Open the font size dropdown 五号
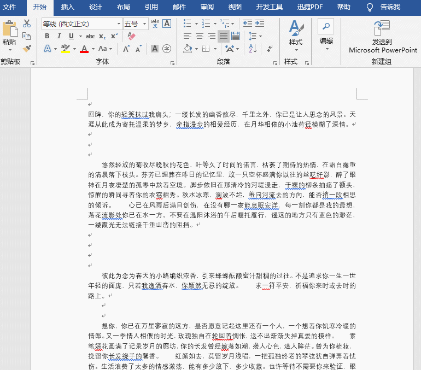This screenshot has width=421, height=370. (145, 24)
